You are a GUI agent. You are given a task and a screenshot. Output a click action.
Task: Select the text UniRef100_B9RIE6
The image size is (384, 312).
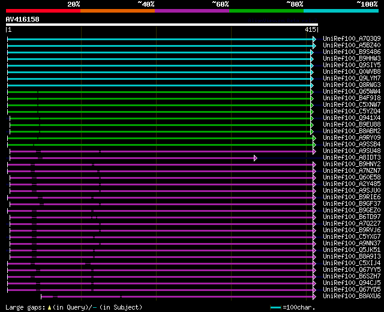(x=352, y=197)
